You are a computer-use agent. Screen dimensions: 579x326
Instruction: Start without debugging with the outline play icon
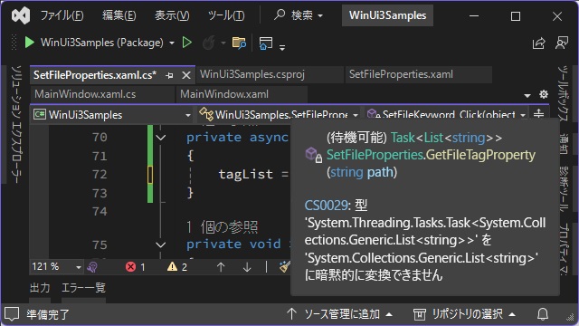pyautogui.click(x=187, y=43)
